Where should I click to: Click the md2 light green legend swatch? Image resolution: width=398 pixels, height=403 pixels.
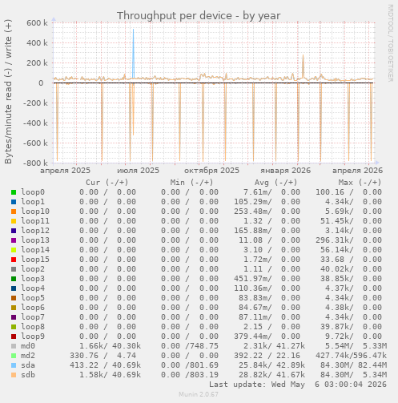coord(14,356)
